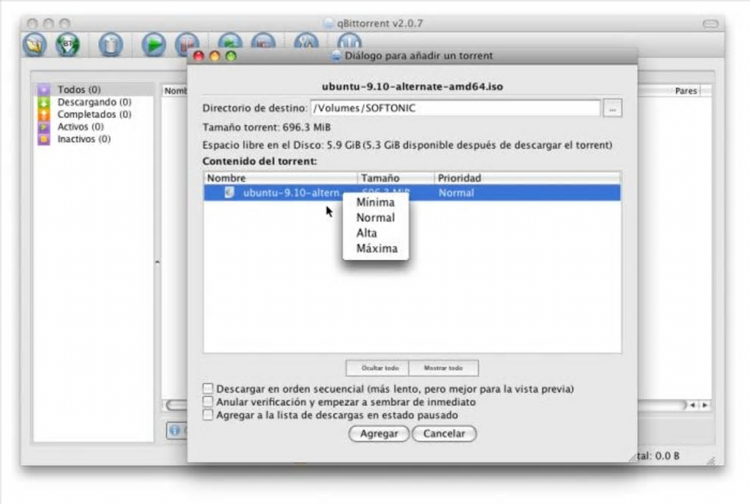The image size is (750, 504).
Task: Click Agregar button to add torrent
Action: pyautogui.click(x=379, y=433)
